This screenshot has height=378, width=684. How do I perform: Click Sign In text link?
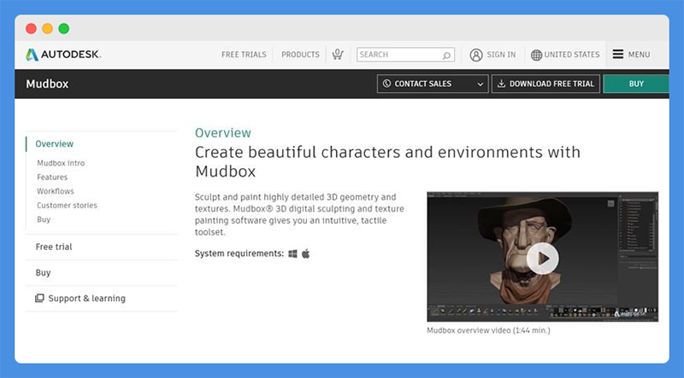tap(501, 55)
